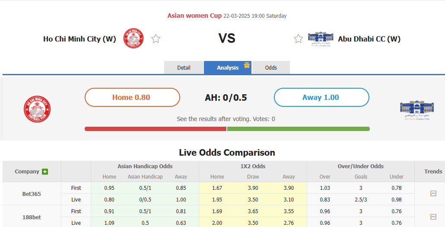445x227 pixels.
Task: Click Ho Chi Minh City logo in voting panel
Action: tap(37, 109)
